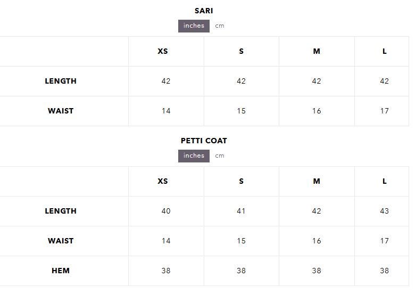Click Petti Coat length value 43 for L
Screen dimensions: 416x294
[385, 211]
